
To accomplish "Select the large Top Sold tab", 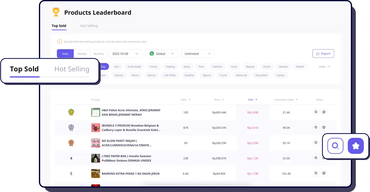I will pyautogui.click(x=24, y=69).
